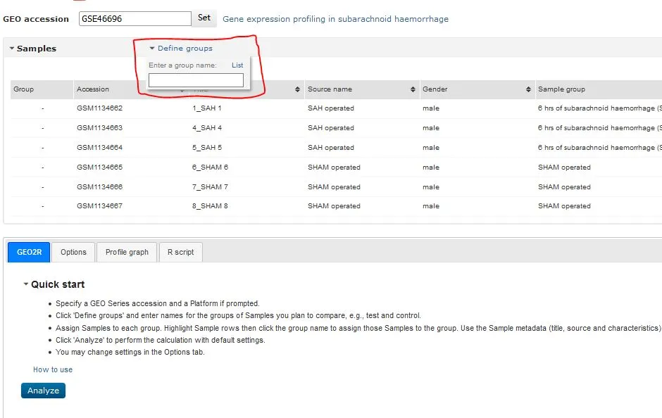Select the GEO2R tab
Screen dimensions: 662x418
click(x=29, y=252)
